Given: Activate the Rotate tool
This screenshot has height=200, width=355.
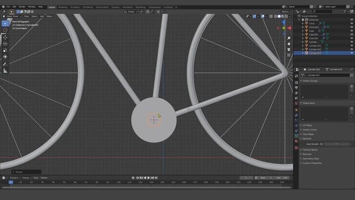Looking at the screenshot, I should click(5, 43).
